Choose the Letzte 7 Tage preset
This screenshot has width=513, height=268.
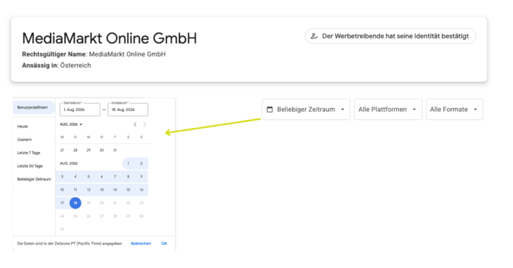(29, 153)
